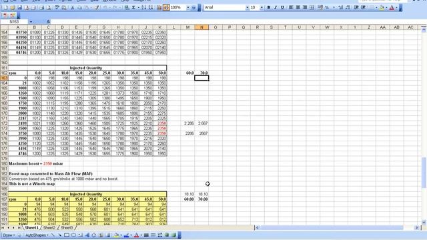The height and width of the screenshot is (240, 427).
Task: Align cell text right
Action: pos(305,7)
